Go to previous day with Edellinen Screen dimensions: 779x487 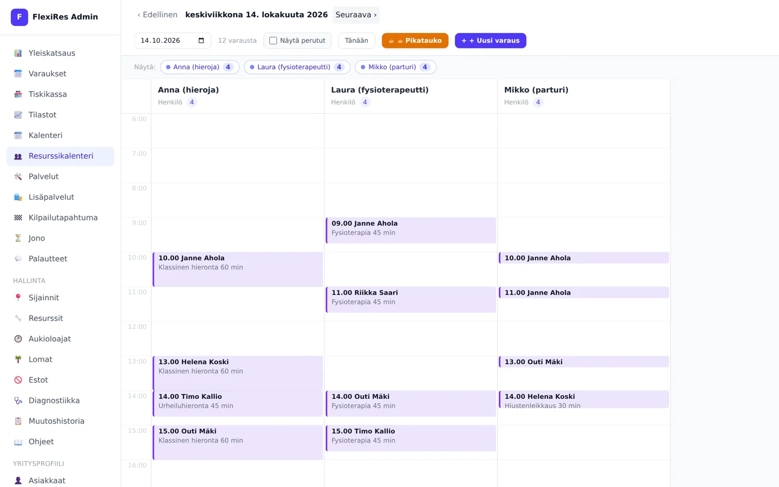157,15
